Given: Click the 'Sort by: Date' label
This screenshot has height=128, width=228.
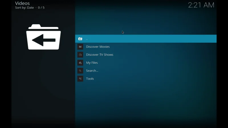Looking at the screenshot, I should [x=25, y=8].
